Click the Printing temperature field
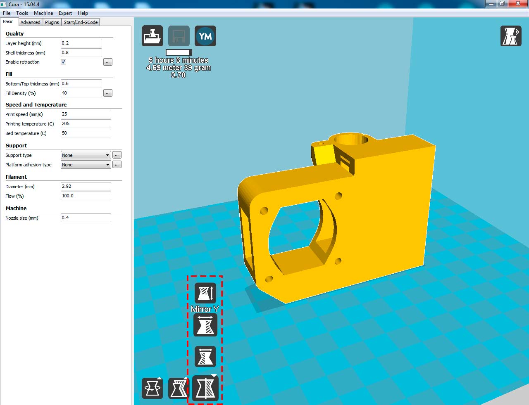The image size is (529, 405). (x=86, y=124)
